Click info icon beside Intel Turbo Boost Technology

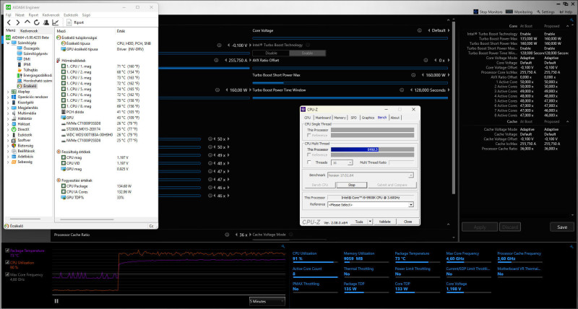coord(308,45)
